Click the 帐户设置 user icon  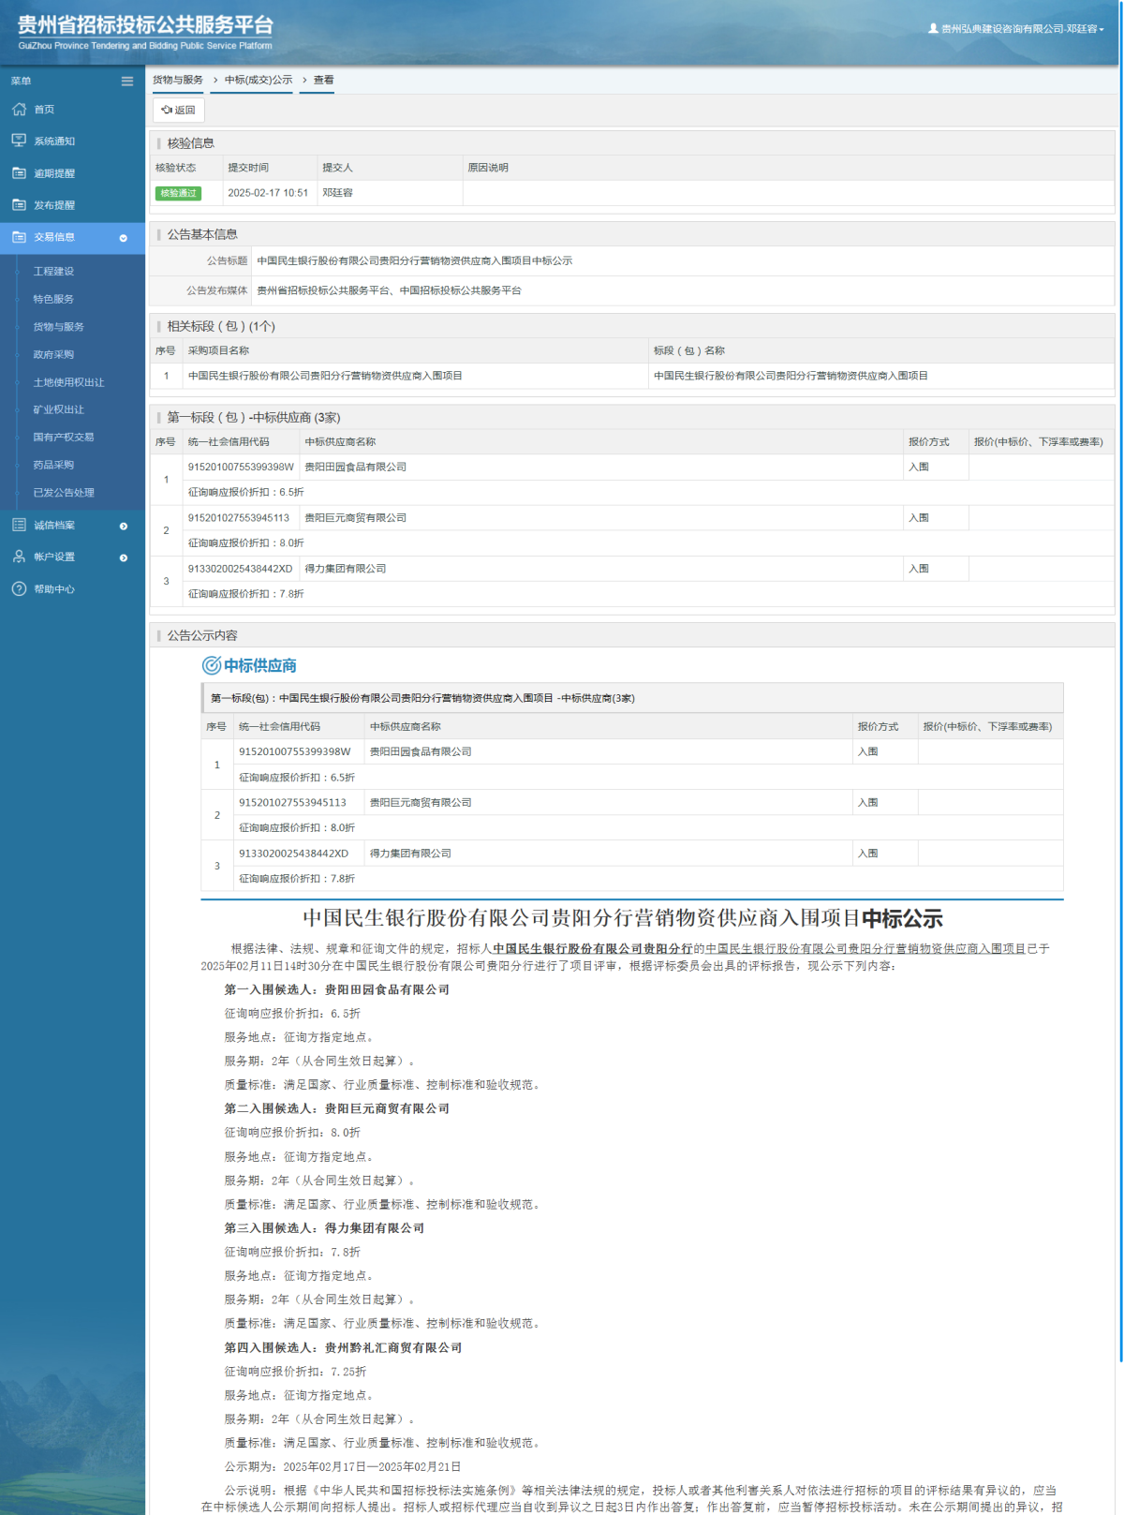19,557
